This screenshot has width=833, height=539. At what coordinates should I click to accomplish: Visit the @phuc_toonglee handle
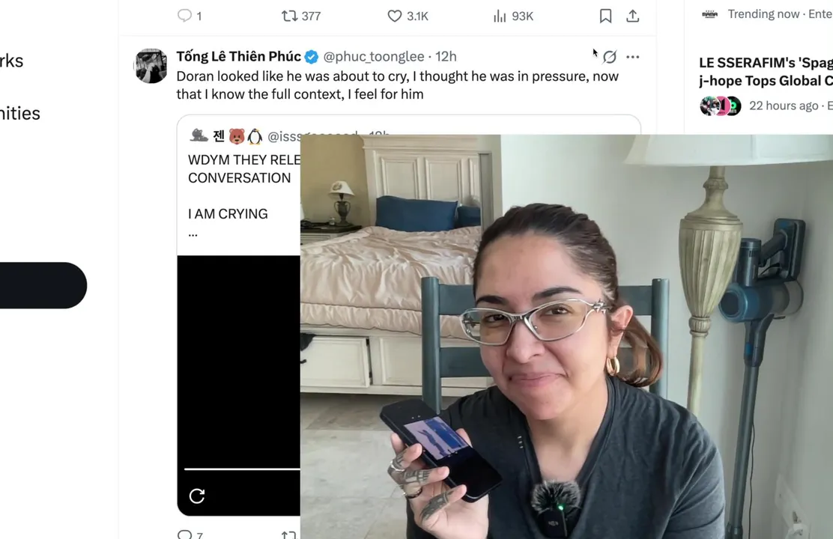click(x=374, y=56)
